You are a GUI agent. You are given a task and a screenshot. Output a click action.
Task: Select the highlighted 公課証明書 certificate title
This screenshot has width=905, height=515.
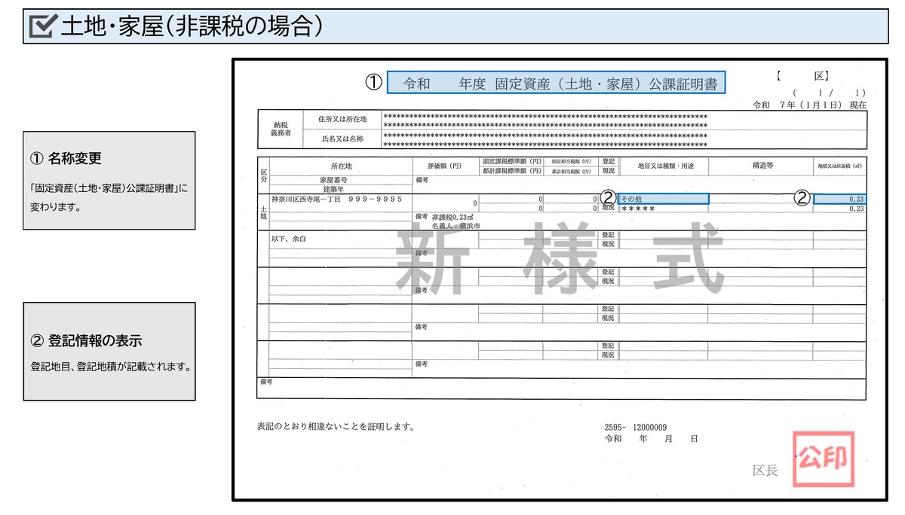point(555,83)
